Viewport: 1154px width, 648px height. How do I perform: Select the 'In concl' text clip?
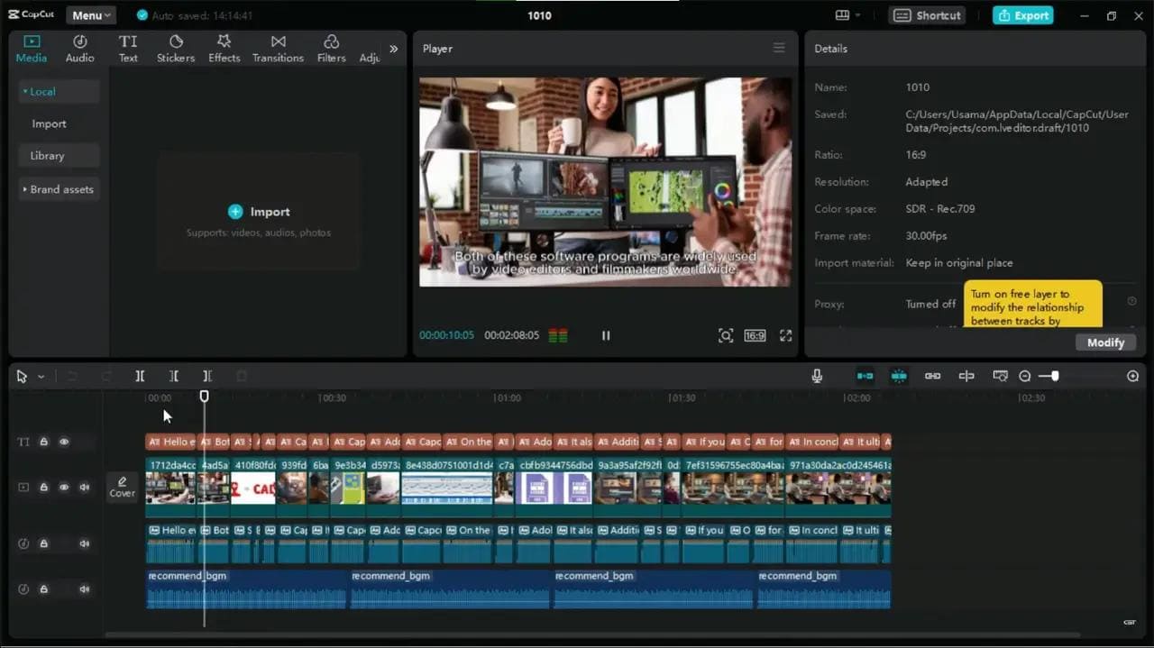[x=813, y=442]
